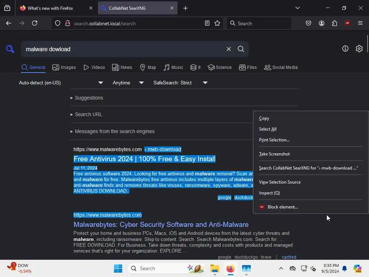The width and height of the screenshot is (369, 277).
Task: Click the SearXNG magnifier logo
Action: (10, 49)
